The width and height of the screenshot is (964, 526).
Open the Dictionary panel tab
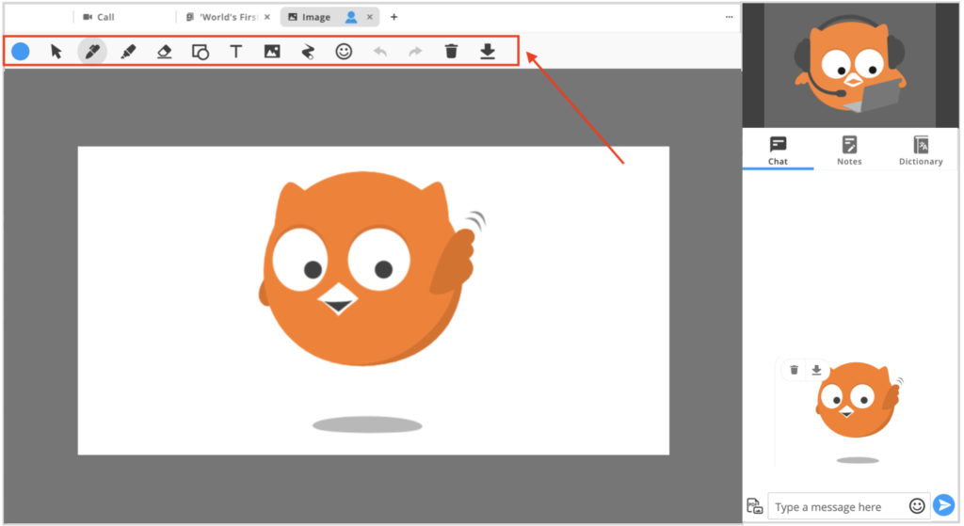pos(921,151)
